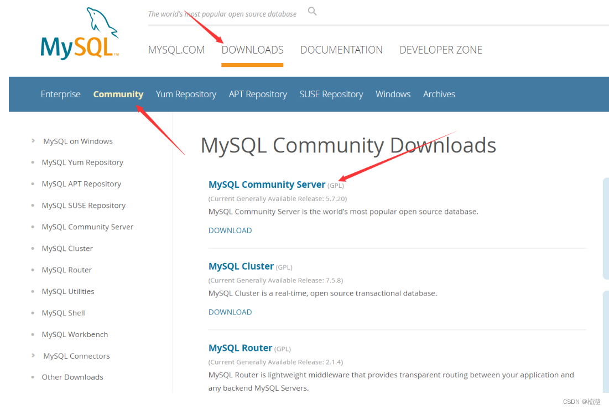Click the release 2.1.4 text
Viewport: 609px width, 410px height.
276,362
